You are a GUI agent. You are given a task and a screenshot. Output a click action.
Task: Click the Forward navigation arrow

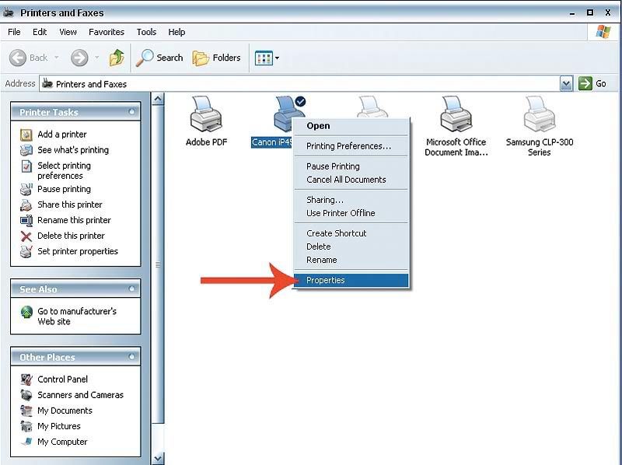pyautogui.click(x=79, y=58)
